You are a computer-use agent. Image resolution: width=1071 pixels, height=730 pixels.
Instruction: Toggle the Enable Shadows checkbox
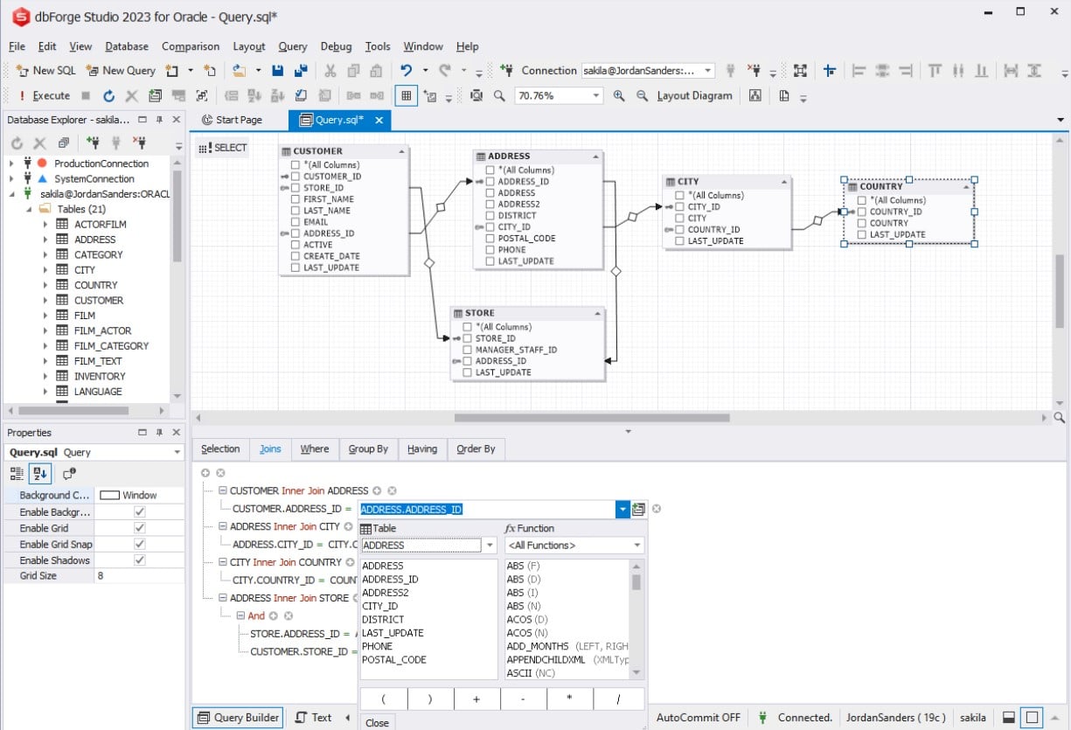point(139,560)
